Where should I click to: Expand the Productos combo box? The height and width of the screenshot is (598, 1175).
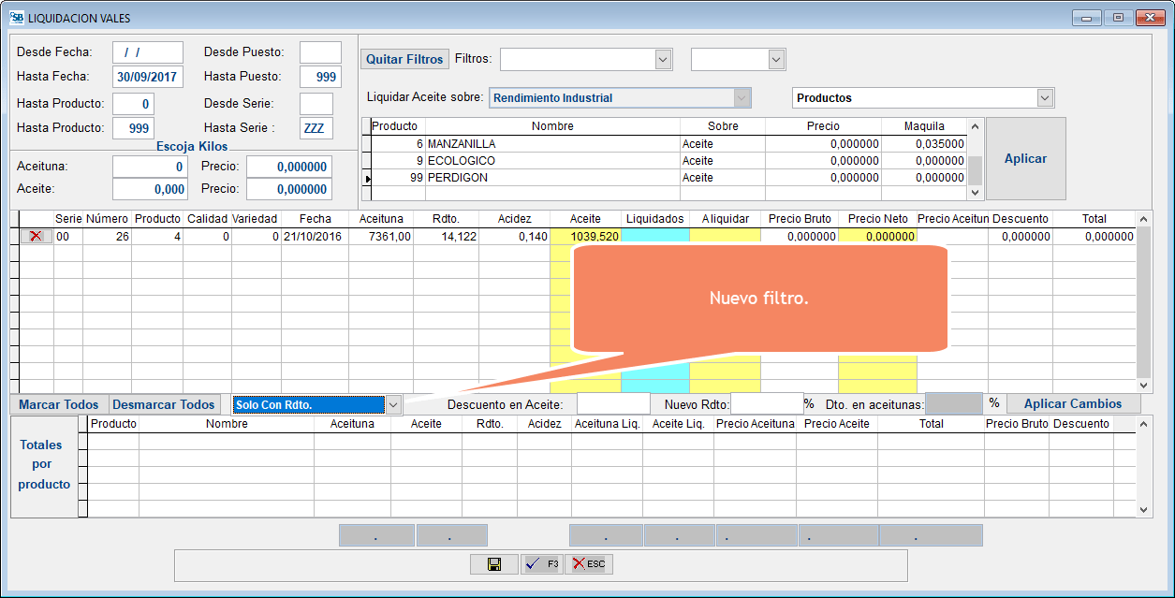[1045, 98]
